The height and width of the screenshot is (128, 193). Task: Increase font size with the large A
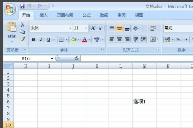93,28
